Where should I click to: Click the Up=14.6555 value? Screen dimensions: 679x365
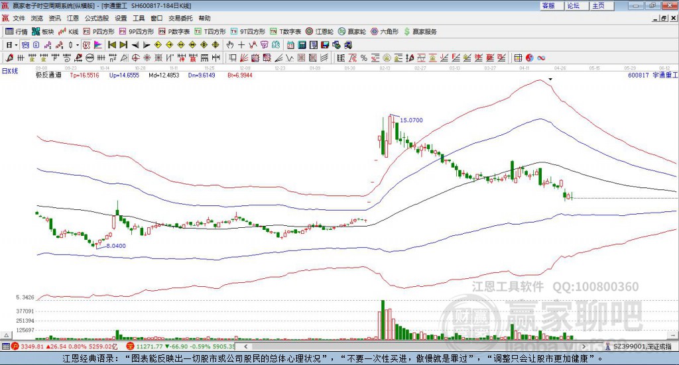coord(124,76)
